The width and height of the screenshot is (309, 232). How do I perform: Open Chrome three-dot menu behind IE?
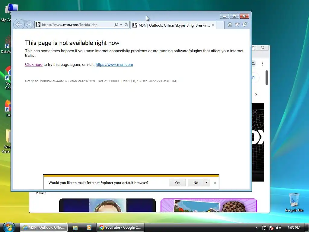coord(263,63)
